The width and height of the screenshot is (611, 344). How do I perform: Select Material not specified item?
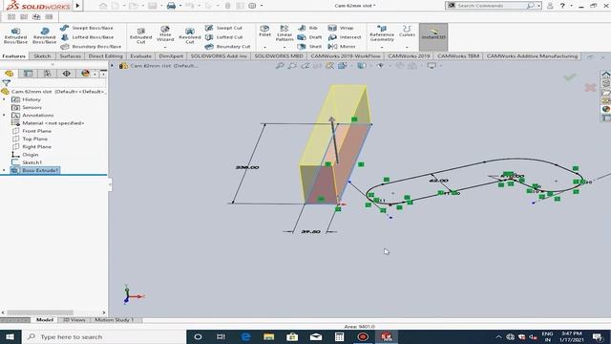click(53, 123)
